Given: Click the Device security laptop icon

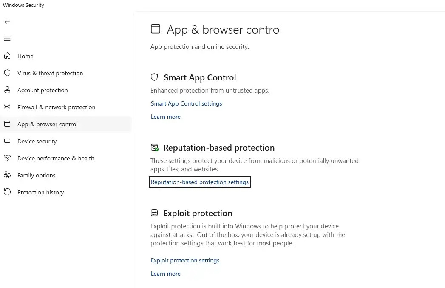Looking at the screenshot, I should (x=7, y=141).
